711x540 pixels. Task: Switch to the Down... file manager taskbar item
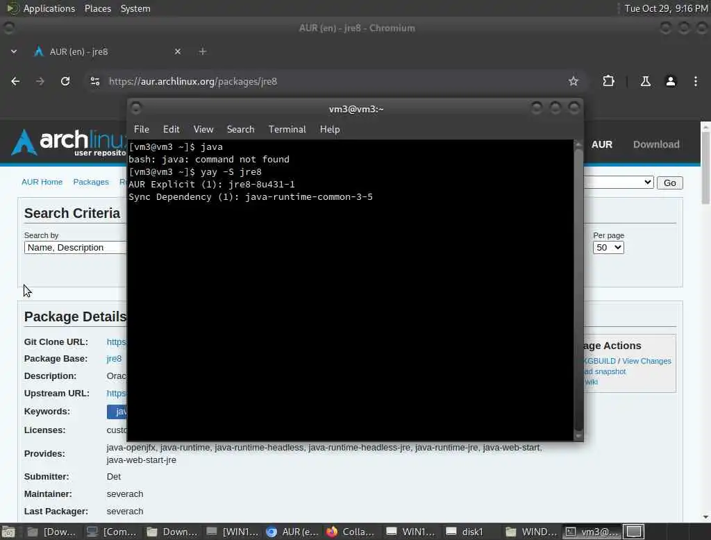pyautogui.click(x=172, y=532)
